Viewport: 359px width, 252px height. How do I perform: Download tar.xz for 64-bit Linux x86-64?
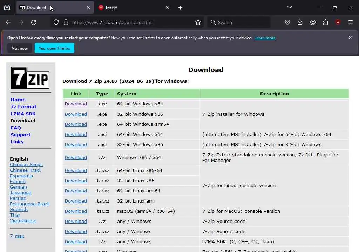click(x=76, y=171)
